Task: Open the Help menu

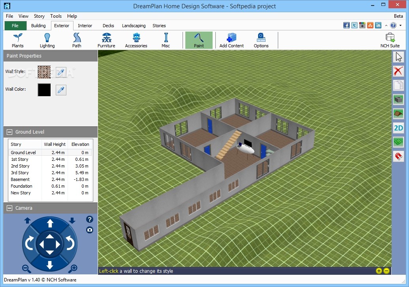Action: [72, 16]
